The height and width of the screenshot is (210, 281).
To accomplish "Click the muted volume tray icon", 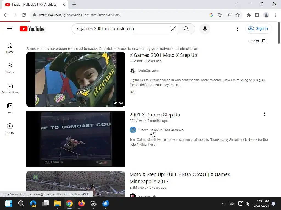I will click(x=248, y=203).
